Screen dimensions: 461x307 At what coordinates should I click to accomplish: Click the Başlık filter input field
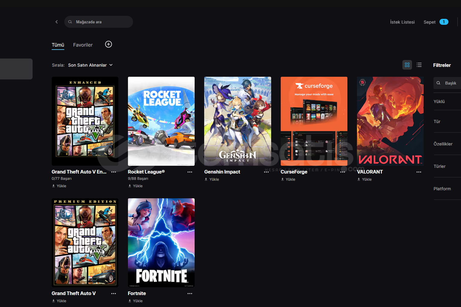click(x=447, y=83)
